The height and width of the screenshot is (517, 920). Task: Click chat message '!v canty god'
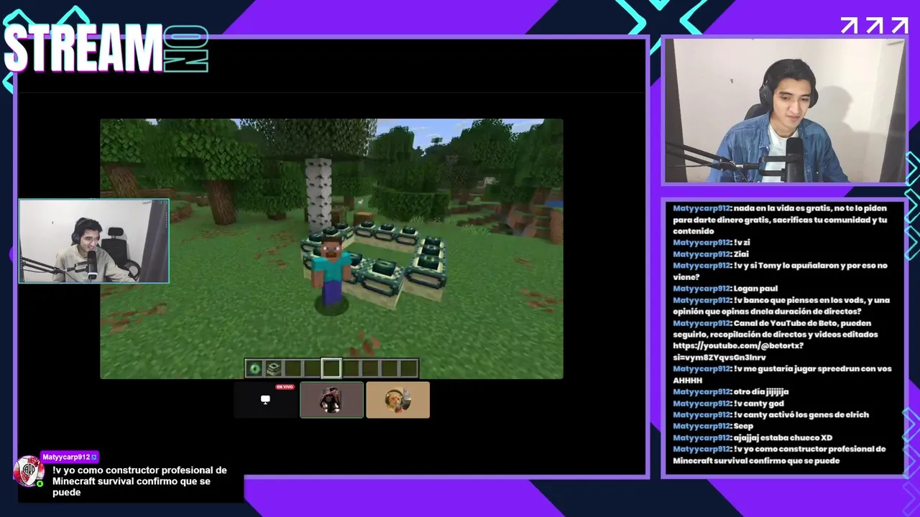[727, 404]
